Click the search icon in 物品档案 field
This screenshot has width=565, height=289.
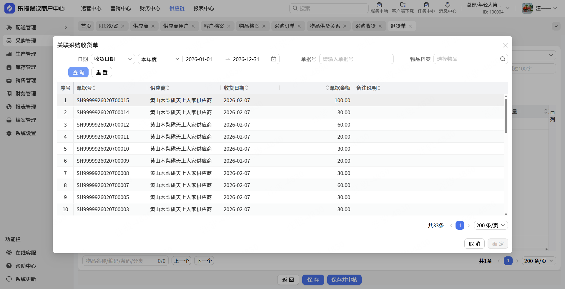coord(503,59)
